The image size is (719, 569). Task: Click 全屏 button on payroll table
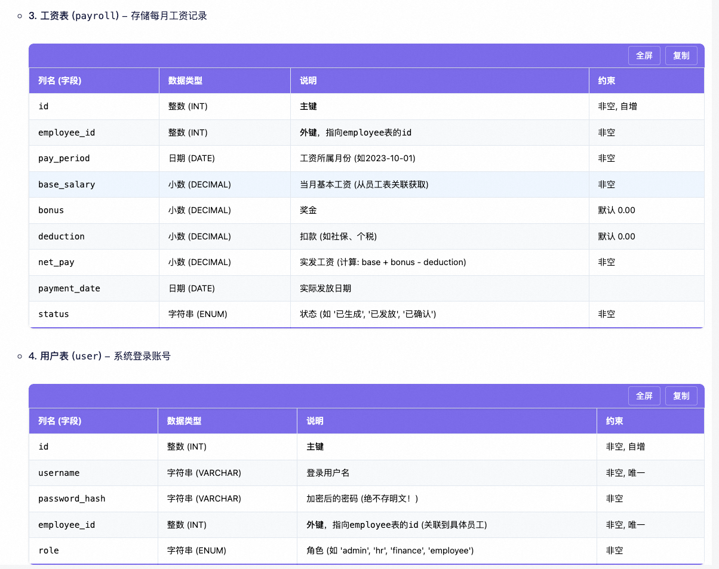[x=644, y=56]
